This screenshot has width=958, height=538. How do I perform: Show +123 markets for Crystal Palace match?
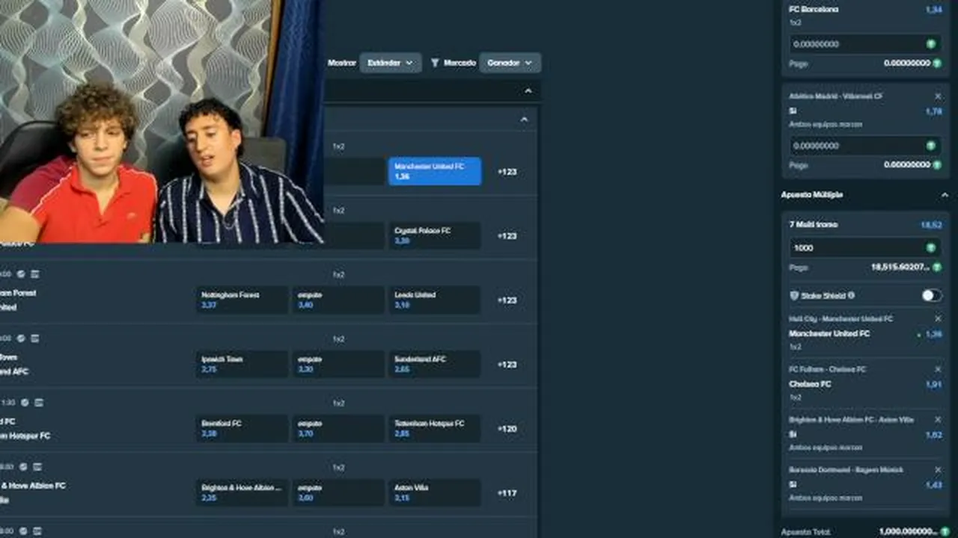507,236
